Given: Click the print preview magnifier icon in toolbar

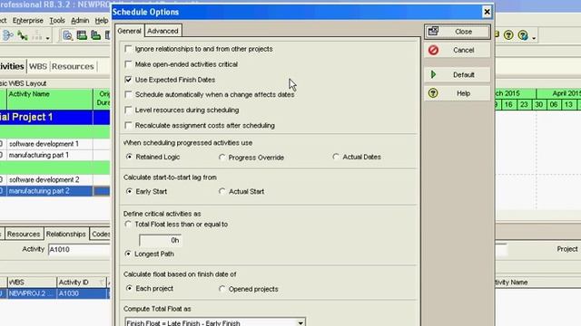Looking at the screenshot, I should pos(67,35).
